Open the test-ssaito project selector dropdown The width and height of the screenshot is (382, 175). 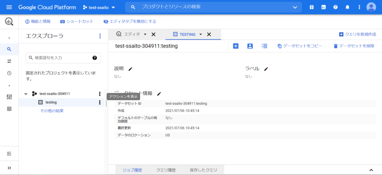tap(98, 7)
